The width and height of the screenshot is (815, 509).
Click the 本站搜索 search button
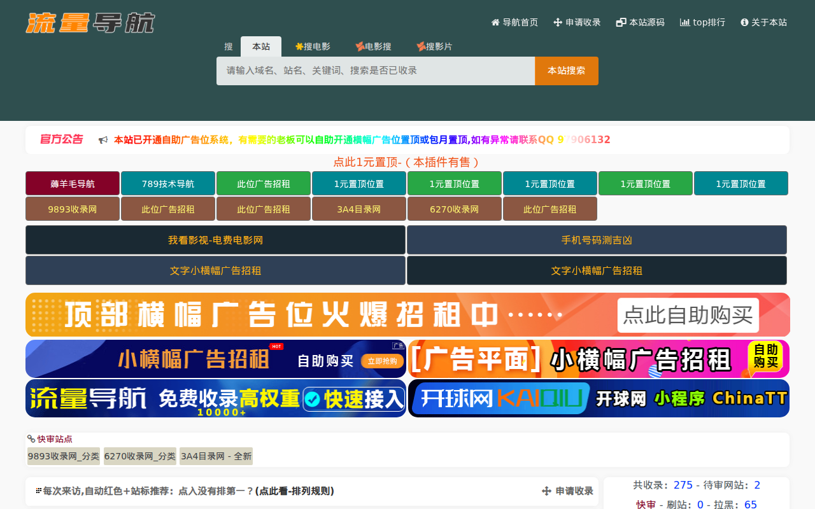[x=566, y=71]
